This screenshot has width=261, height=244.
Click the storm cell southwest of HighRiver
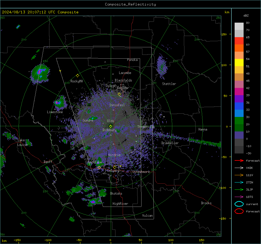tap(93, 202)
